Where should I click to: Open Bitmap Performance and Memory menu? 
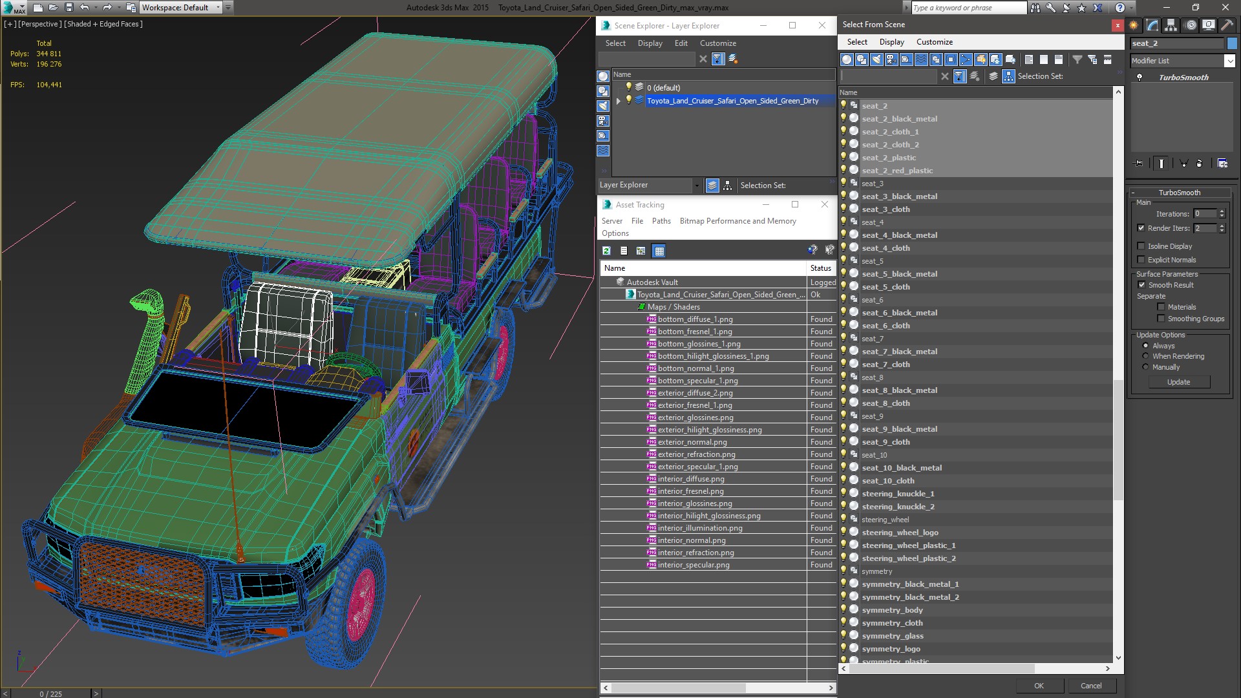737,221
